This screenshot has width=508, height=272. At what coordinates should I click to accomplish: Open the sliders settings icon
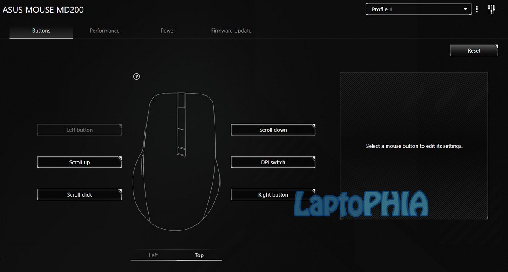tap(491, 9)
